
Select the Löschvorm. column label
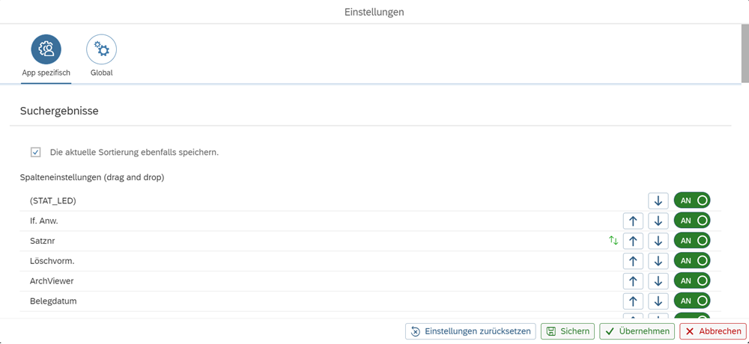[x=52, y=261]
